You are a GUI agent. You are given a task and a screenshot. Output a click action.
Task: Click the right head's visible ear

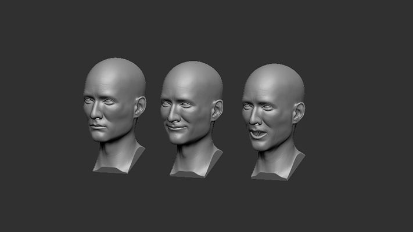[x=299, y=112]
